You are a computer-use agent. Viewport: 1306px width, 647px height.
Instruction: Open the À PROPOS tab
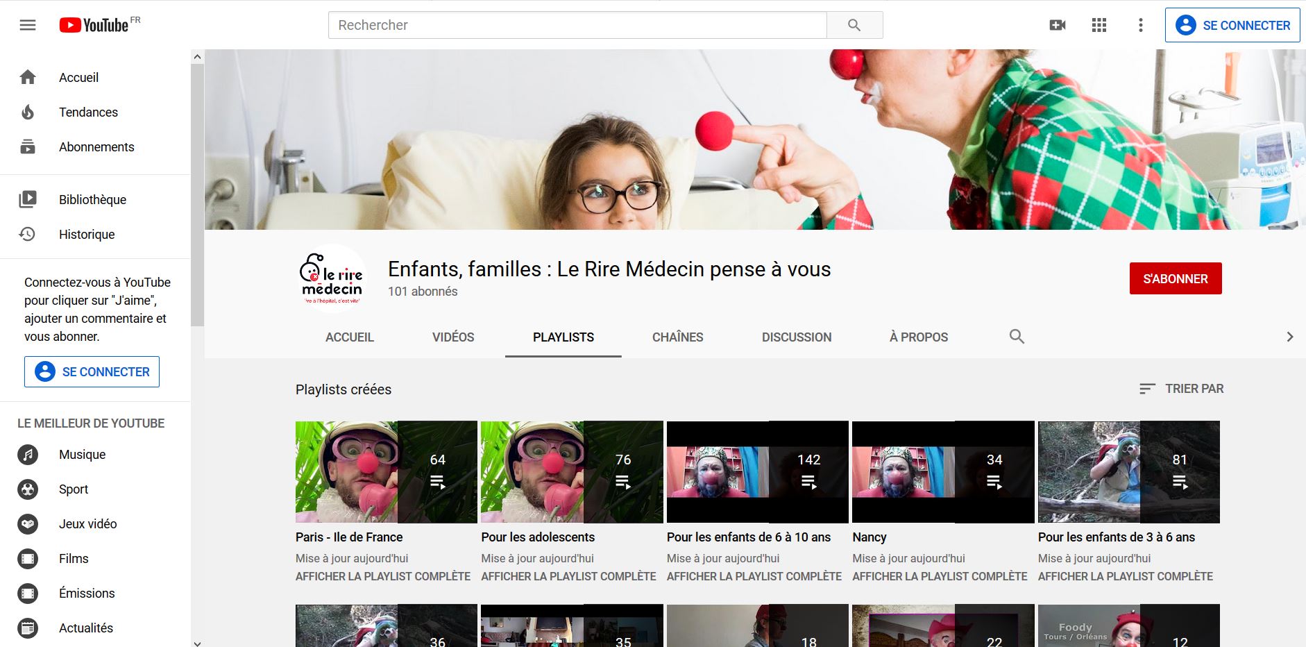[919, 337]
